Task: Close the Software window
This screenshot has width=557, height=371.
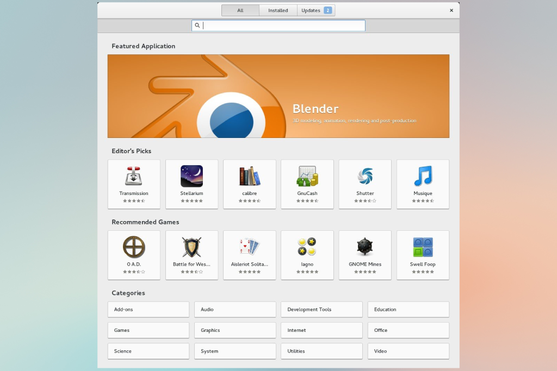Action: (451, 10)
